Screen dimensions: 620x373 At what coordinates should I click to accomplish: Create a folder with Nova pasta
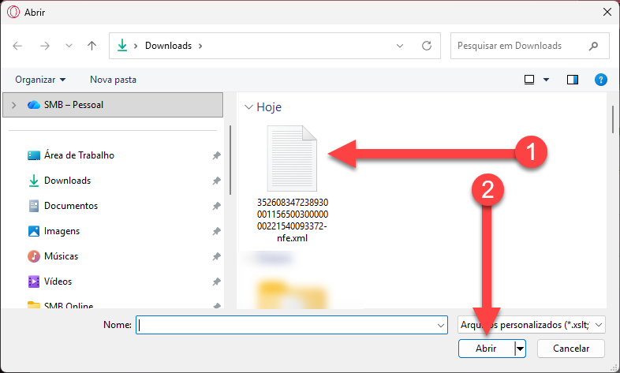pos(113,80)
